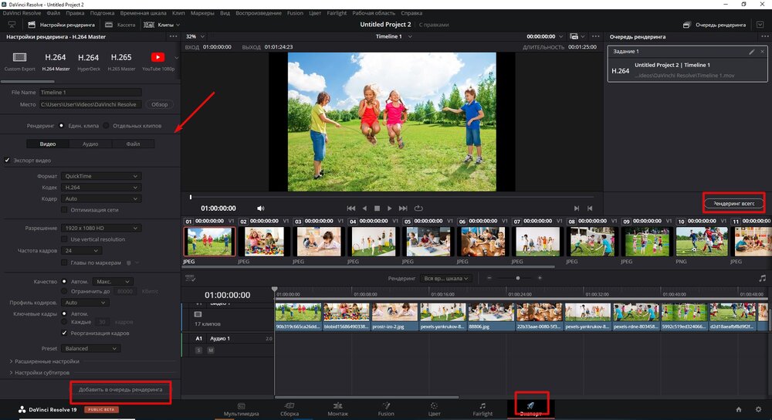Open project settings gear icon
772x420 pixels.
pos(758,409)
